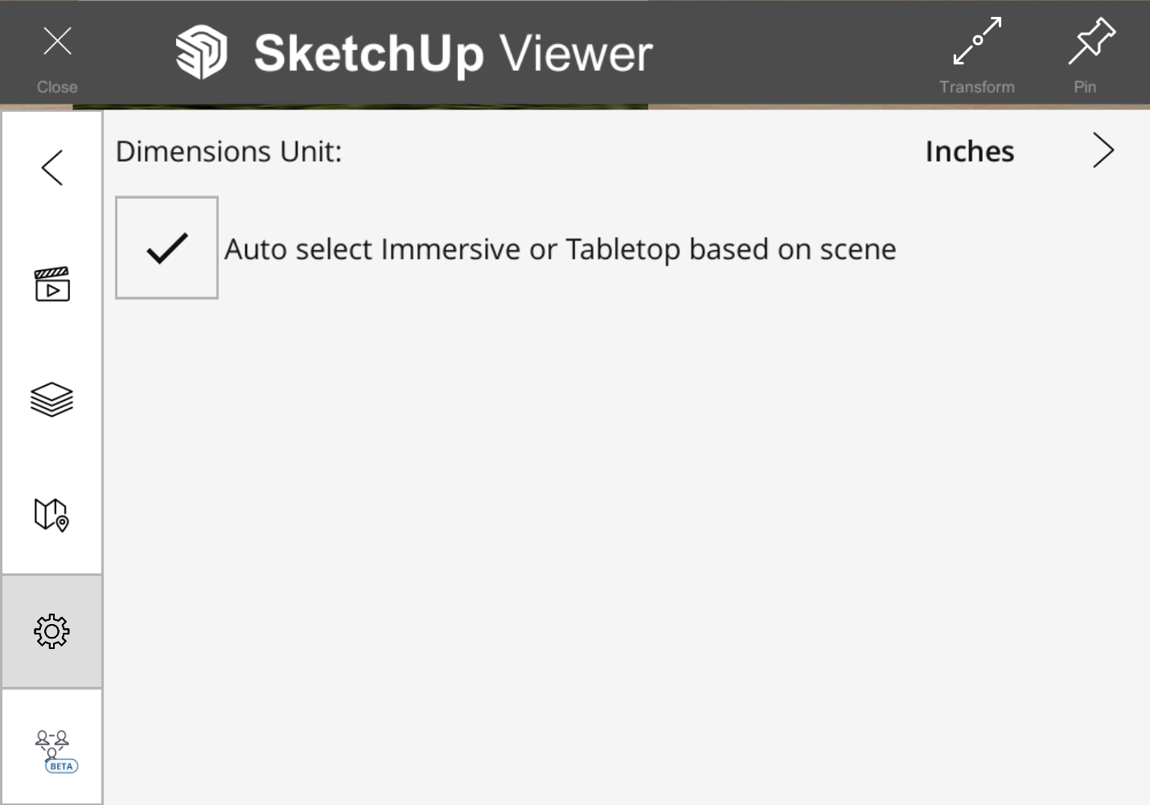The height and width of the screenshot is (805, 1150).
Task: Uncheck the auto select scene mode checkbox
Action: click(167, 248)
